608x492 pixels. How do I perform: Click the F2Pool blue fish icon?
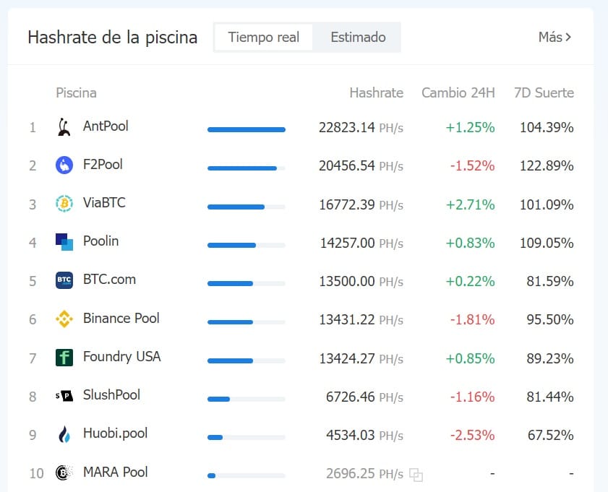point(64,165)
